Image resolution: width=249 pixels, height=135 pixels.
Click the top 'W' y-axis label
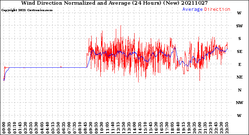click(239, 13)
